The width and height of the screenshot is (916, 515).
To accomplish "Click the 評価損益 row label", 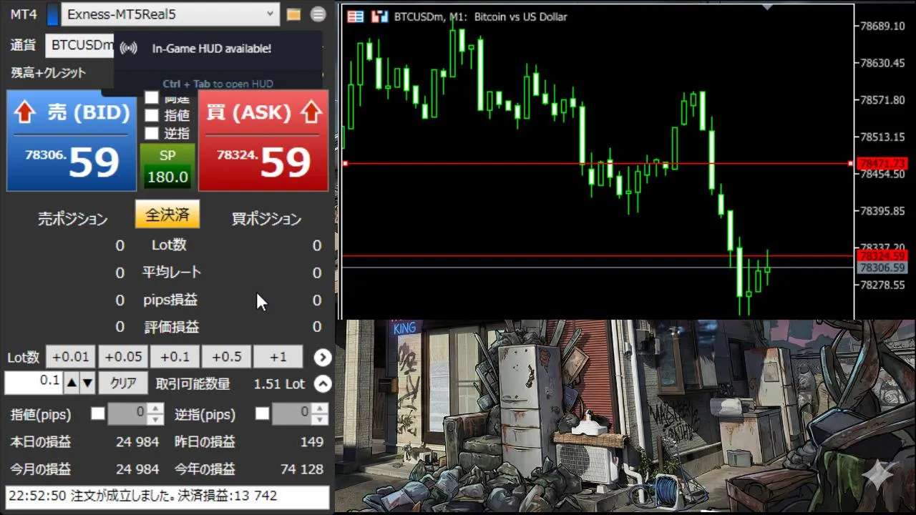I will click(x=172, y=327).
